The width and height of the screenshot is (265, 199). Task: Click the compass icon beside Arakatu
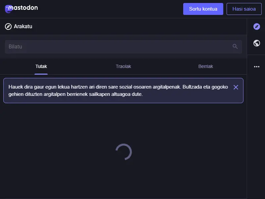click(8, 27)
